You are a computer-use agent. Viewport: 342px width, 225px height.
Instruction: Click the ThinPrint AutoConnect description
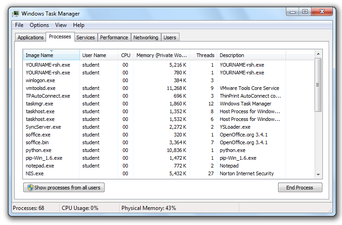(250, 96)
